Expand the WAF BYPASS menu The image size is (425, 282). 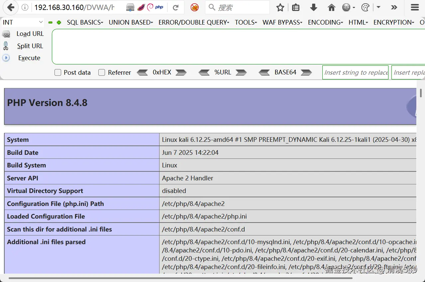(x=282, y=22)
